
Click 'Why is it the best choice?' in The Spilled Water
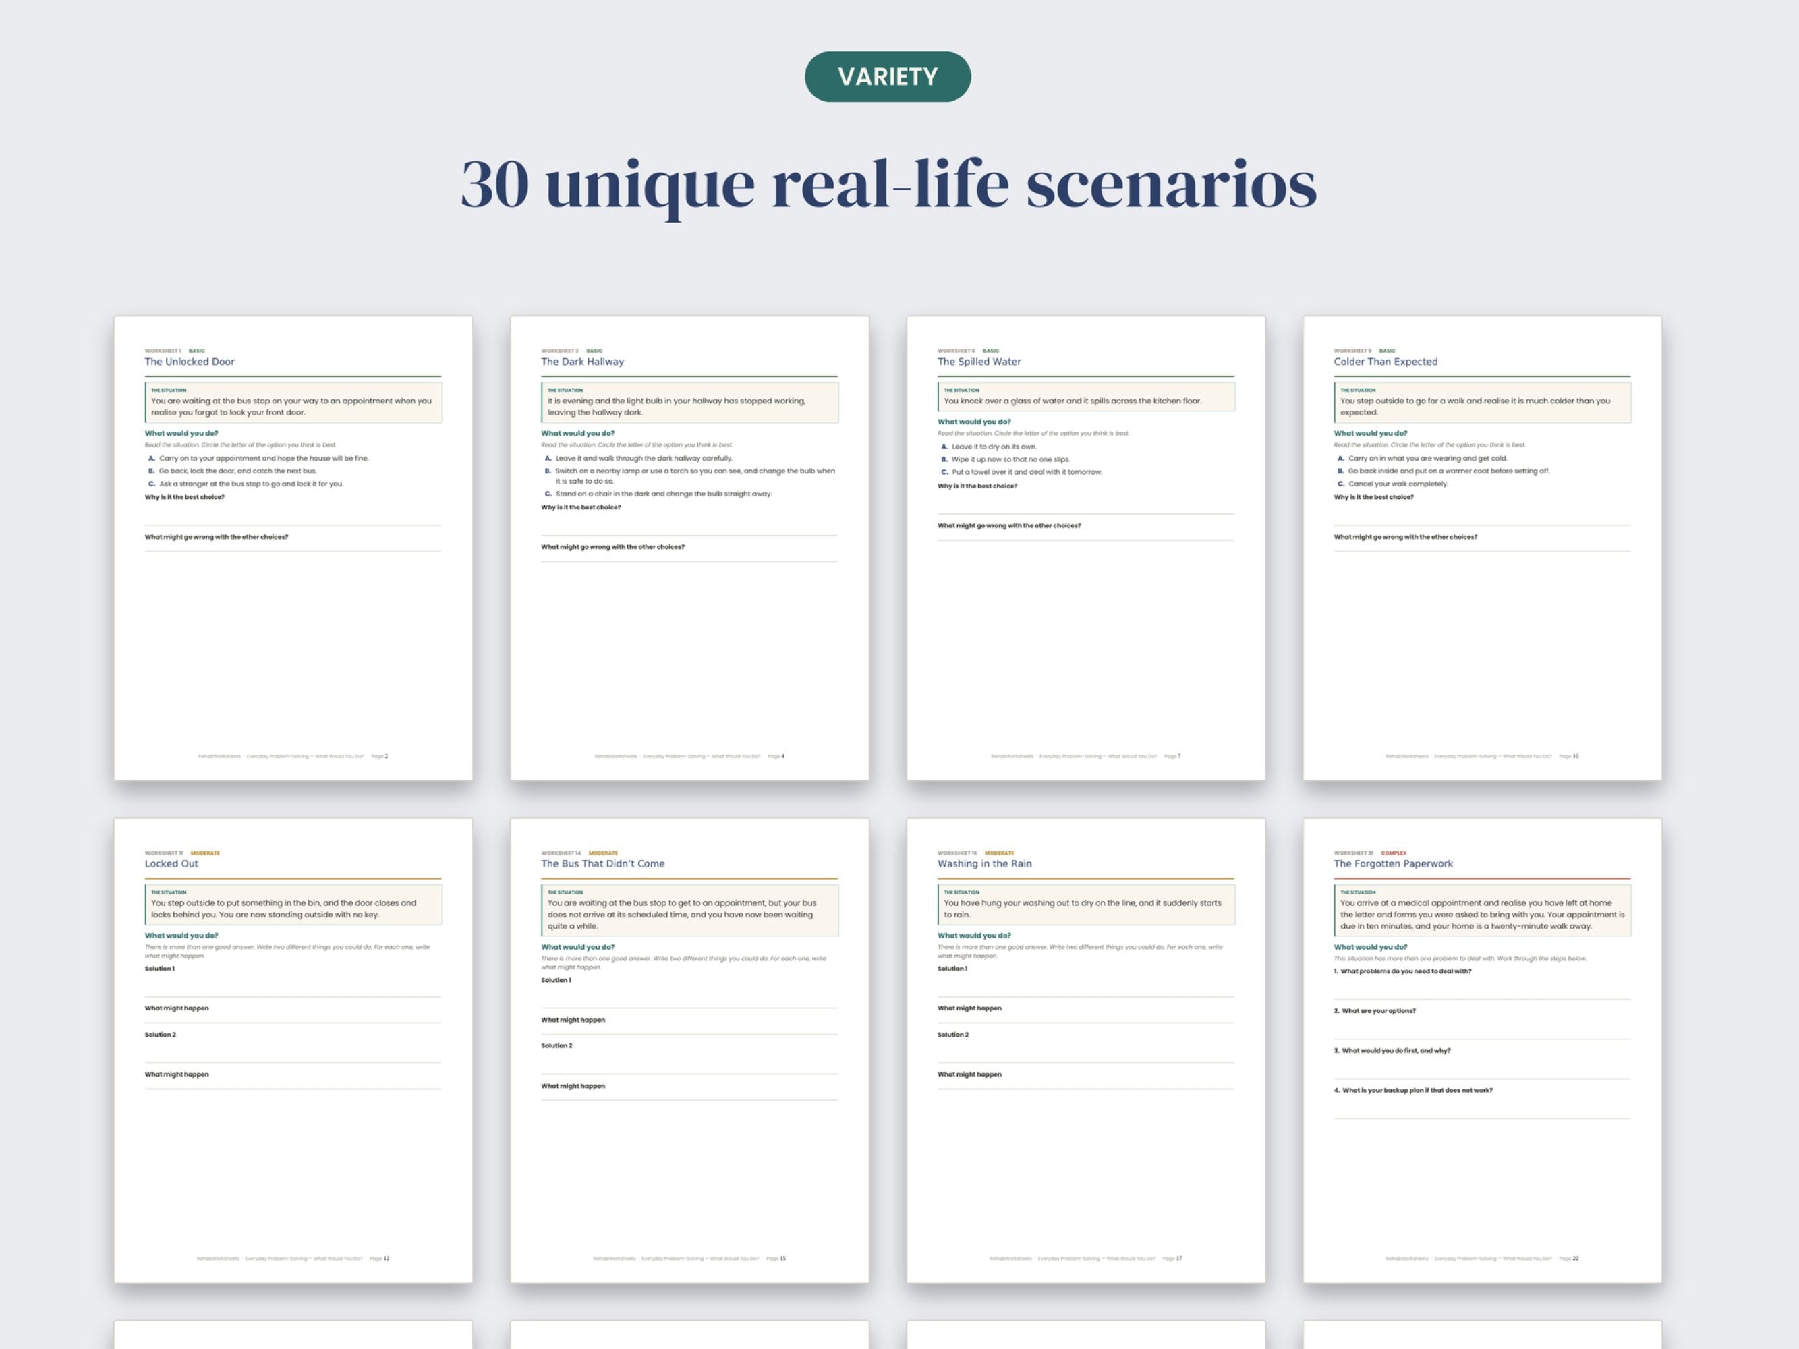(977, 486)
